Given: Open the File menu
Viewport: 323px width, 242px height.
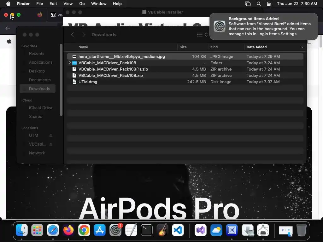Looking at the screenshot, I should [x=39, y=3].
